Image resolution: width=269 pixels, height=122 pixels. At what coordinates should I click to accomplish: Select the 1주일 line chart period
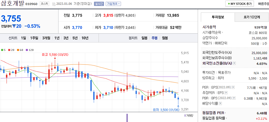click(34, 38)
